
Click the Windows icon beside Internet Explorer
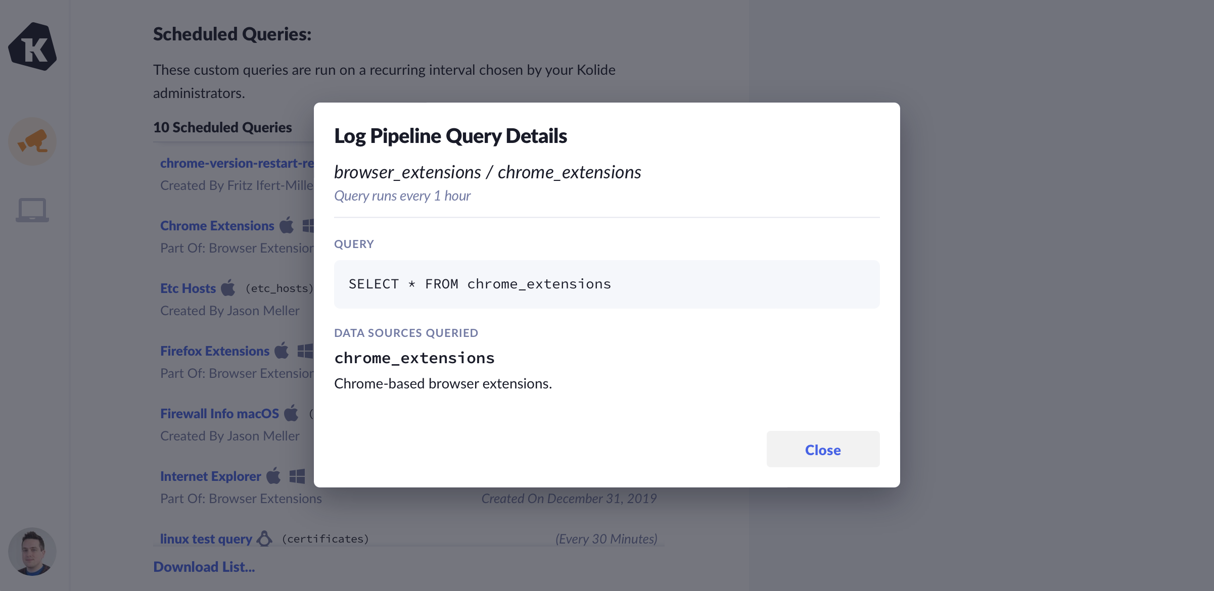(x=297, y=476)
